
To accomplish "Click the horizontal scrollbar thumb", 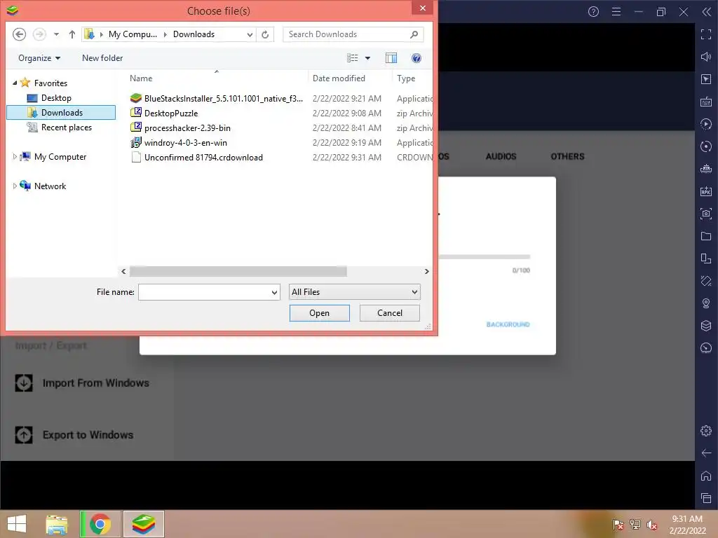I will 238,271.
